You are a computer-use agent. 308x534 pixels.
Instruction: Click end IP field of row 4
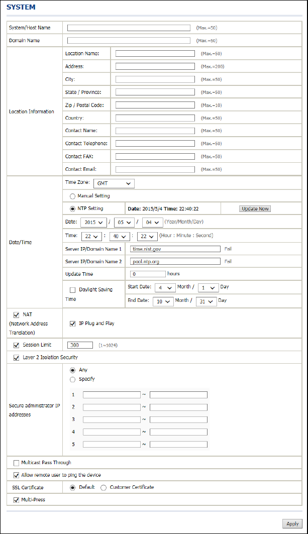(178, 432)
